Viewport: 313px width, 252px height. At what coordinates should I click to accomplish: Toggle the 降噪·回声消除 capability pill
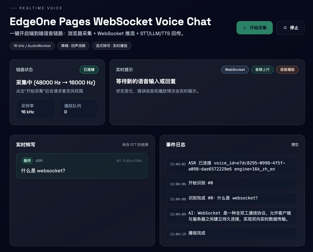click(73, 46)
